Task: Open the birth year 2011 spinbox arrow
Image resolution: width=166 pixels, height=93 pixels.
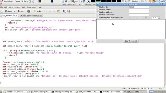Action: pos(159,18)
